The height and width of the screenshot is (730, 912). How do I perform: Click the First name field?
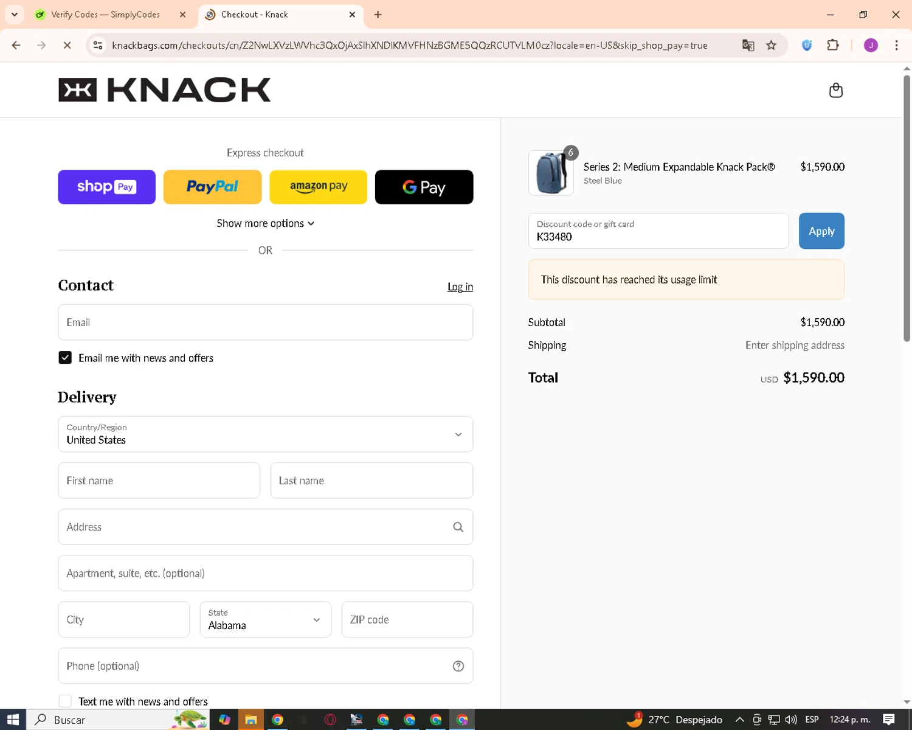pos(159,481)
